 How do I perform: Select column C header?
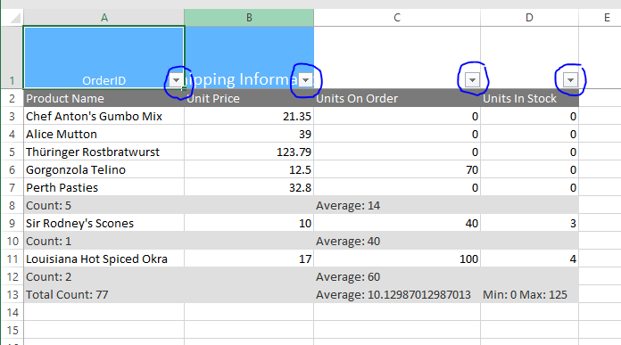(x=397, y=18)
